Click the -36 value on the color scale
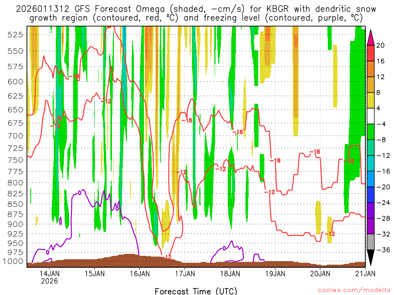Screen dimensions: 394x295 click(383, 250)
